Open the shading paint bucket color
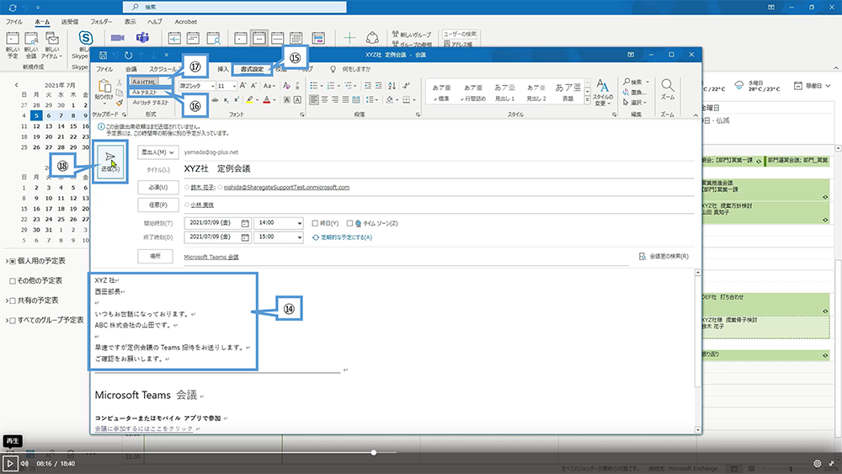 (390, 99)
